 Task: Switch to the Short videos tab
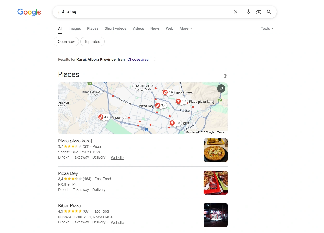click(115, 28)
